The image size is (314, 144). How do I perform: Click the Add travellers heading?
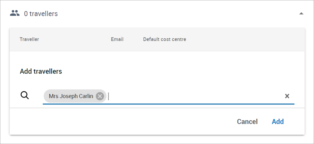pyautogui.click(x=41, y=71)
